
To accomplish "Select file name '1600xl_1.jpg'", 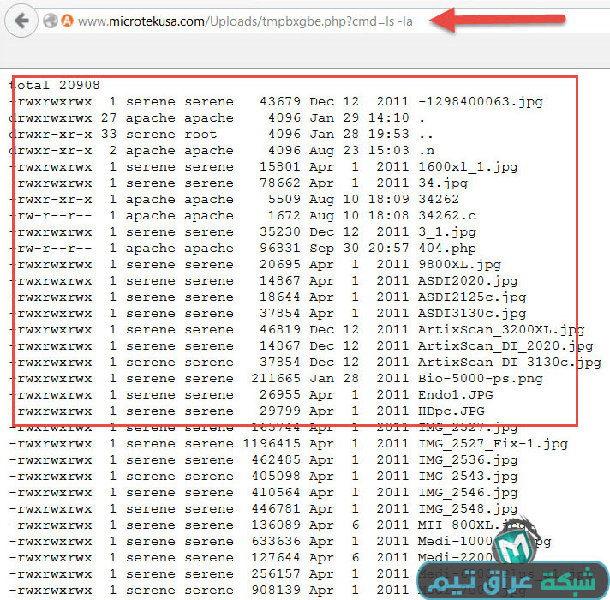I will pyautogui.click(x=468, y=167).
